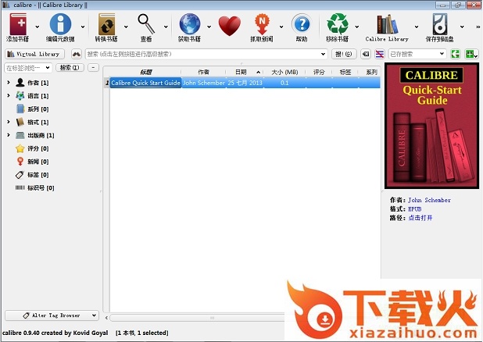
Task: Click the red heart donate icon
Action: click(x=230, y=27)
